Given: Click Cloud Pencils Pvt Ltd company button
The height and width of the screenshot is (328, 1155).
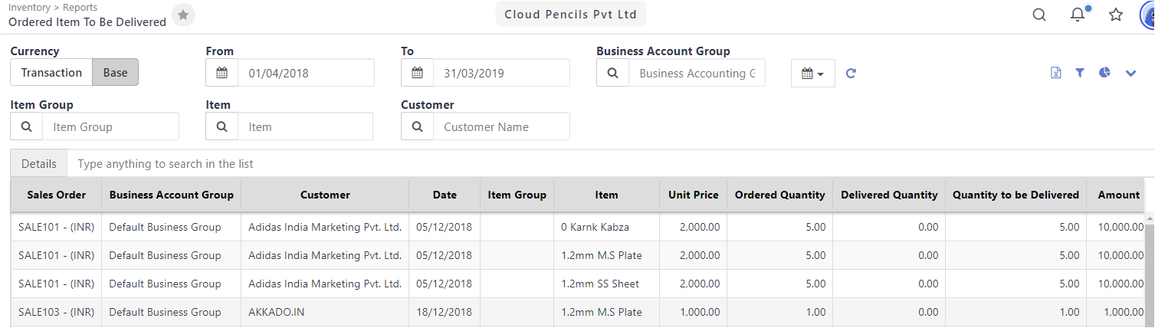Looking at the screenshot, I should [x=571, y=15].
